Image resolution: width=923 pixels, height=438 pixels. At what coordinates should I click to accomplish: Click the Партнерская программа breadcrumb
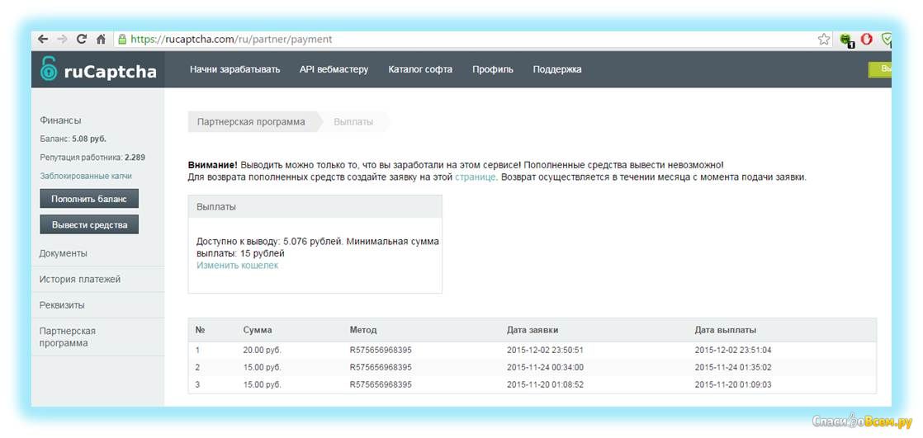[251, 122]
